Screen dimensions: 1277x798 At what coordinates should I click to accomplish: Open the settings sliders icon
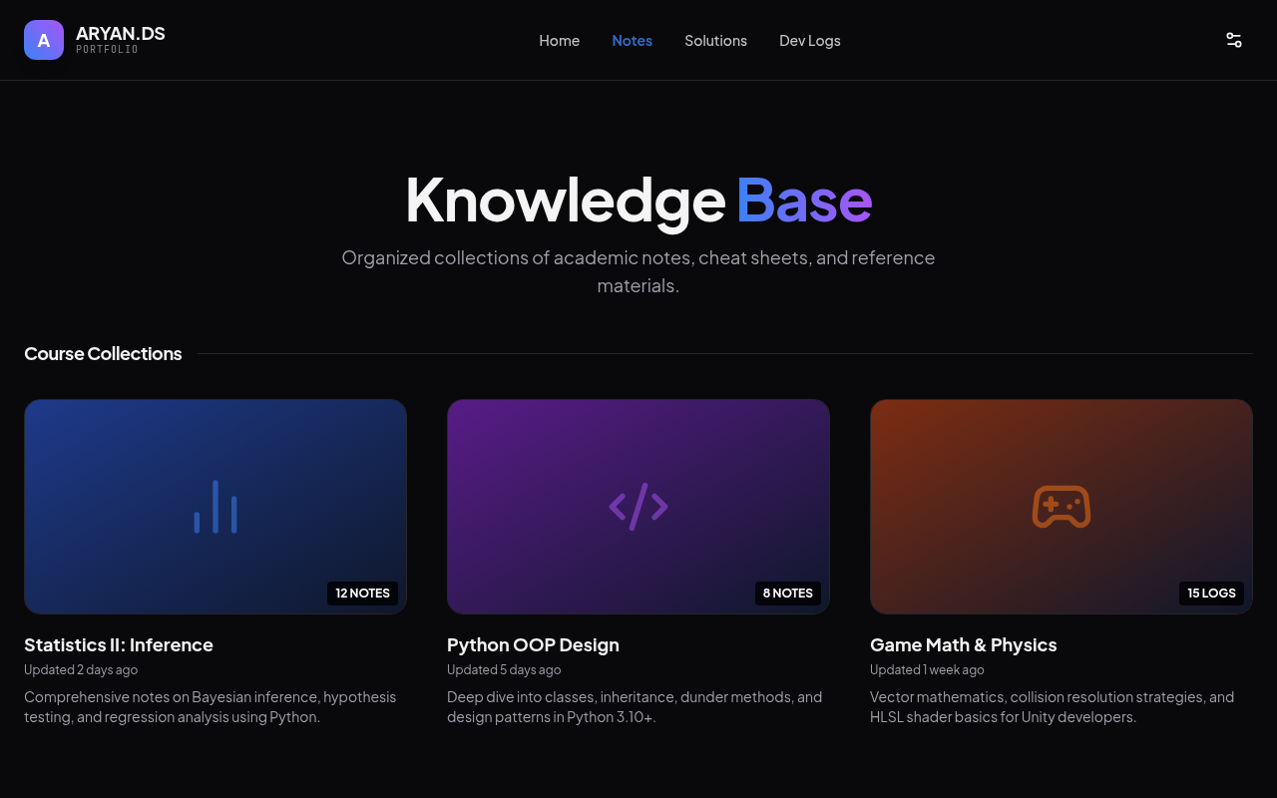pos(1234,40)
